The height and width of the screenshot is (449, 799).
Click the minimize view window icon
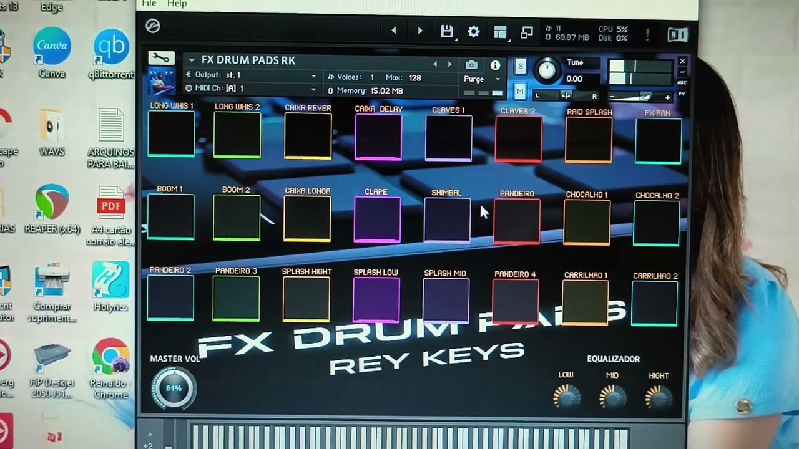pyautogui.click(x=526, y=32)
